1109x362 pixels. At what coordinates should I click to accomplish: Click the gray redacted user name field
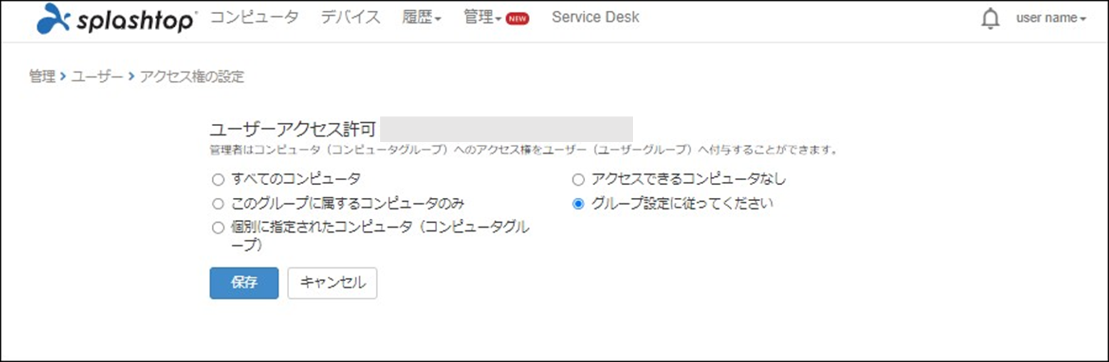click(507, 129)
